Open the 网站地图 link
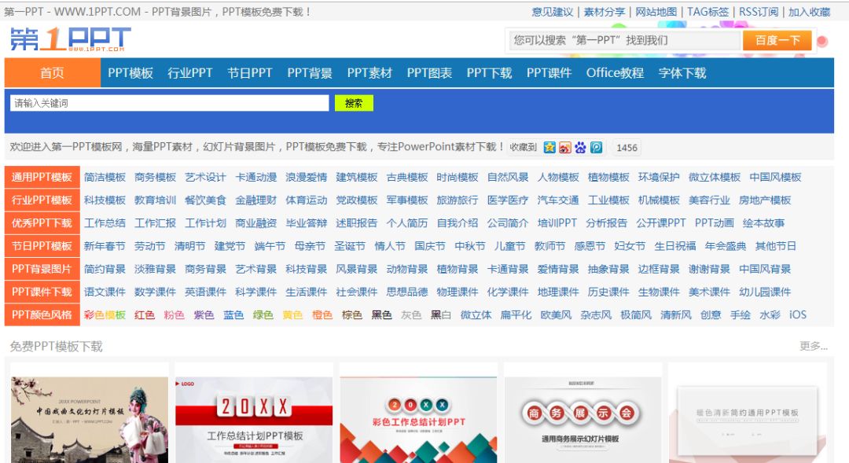Screen dimensions: 849x463 tap(656, 12)
